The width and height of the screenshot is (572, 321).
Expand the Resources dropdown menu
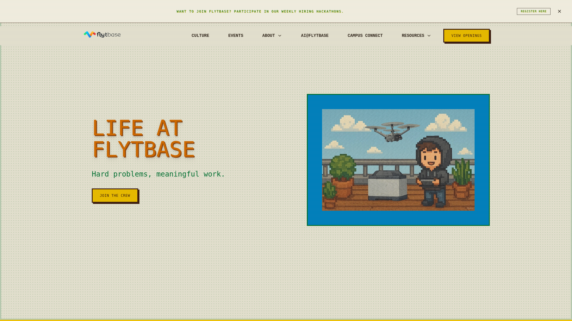[416, 36]
